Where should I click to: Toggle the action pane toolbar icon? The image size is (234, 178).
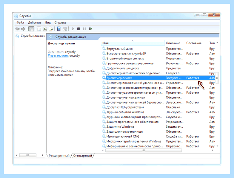pyautogui.click(x=65, y=29)
